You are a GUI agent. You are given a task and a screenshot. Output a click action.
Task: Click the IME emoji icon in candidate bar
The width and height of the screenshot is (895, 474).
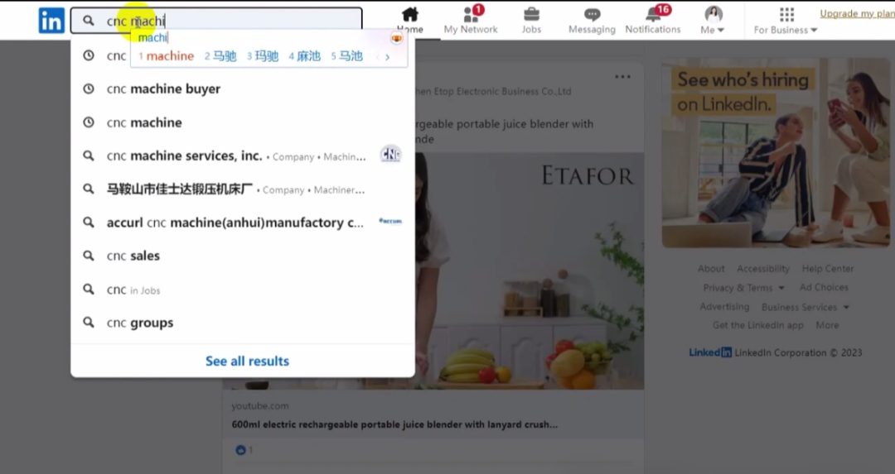pyautogui.click(x=396, y=38)
